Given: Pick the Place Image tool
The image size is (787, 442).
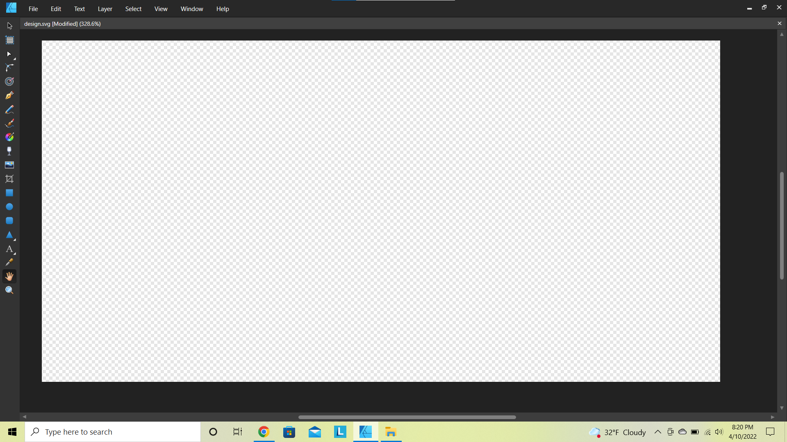Looking at the screenshot, I should 9,165.
